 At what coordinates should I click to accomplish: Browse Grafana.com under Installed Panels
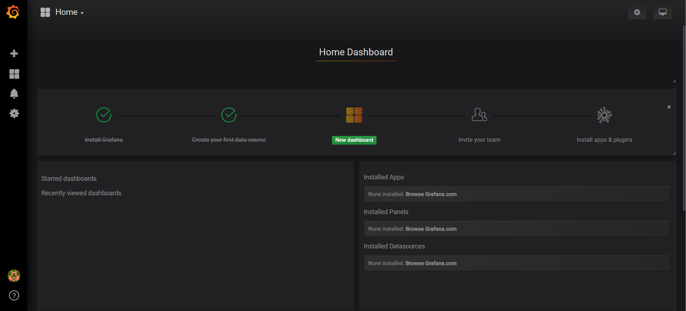tap(431, 229)
